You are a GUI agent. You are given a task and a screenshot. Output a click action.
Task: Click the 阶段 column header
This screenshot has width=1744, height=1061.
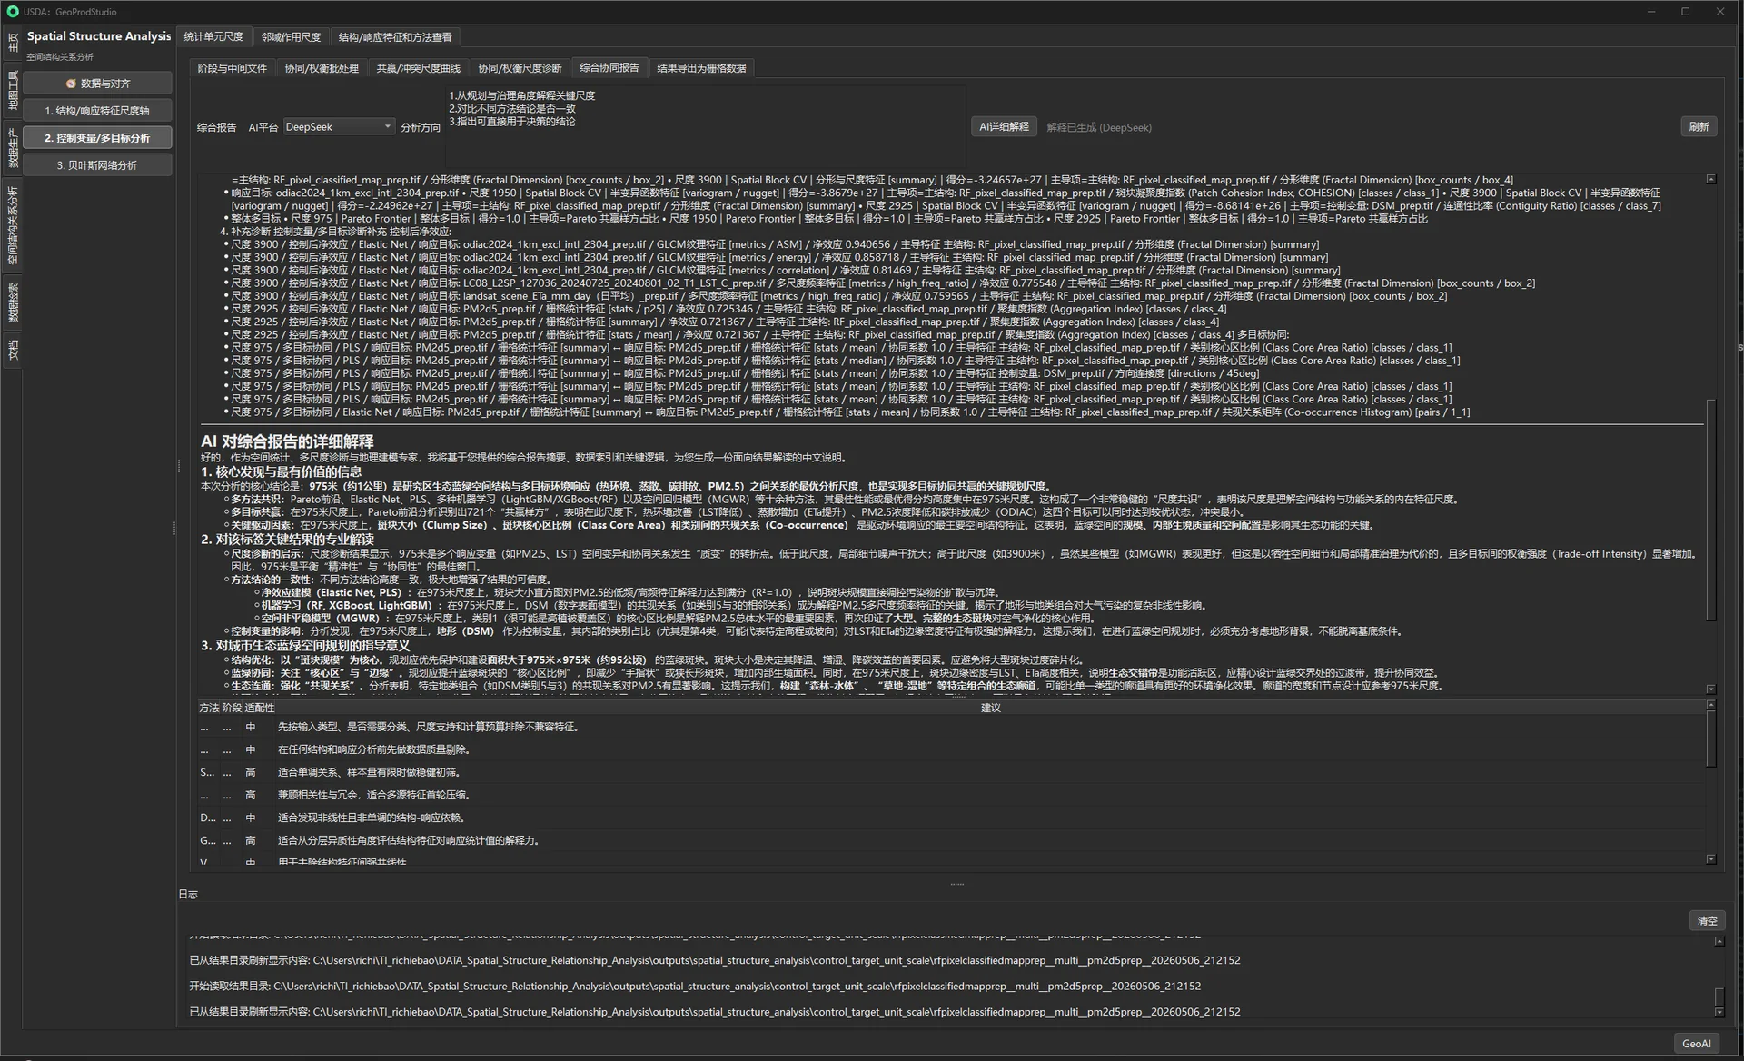pos(232,708)
